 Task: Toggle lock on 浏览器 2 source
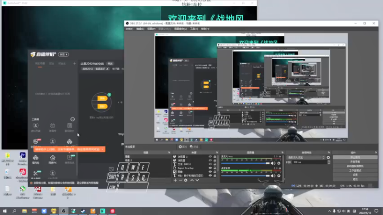[214, 157]
